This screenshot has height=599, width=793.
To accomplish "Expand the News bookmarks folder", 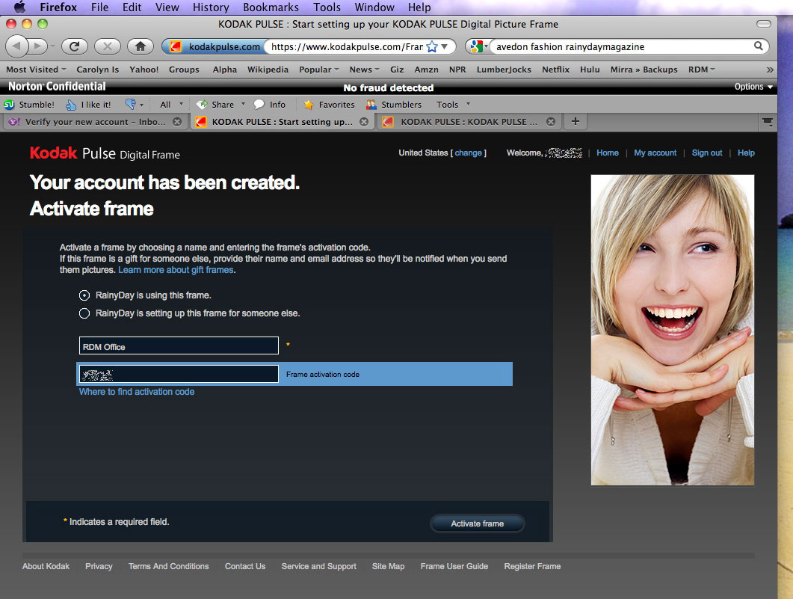I will 364,70.
